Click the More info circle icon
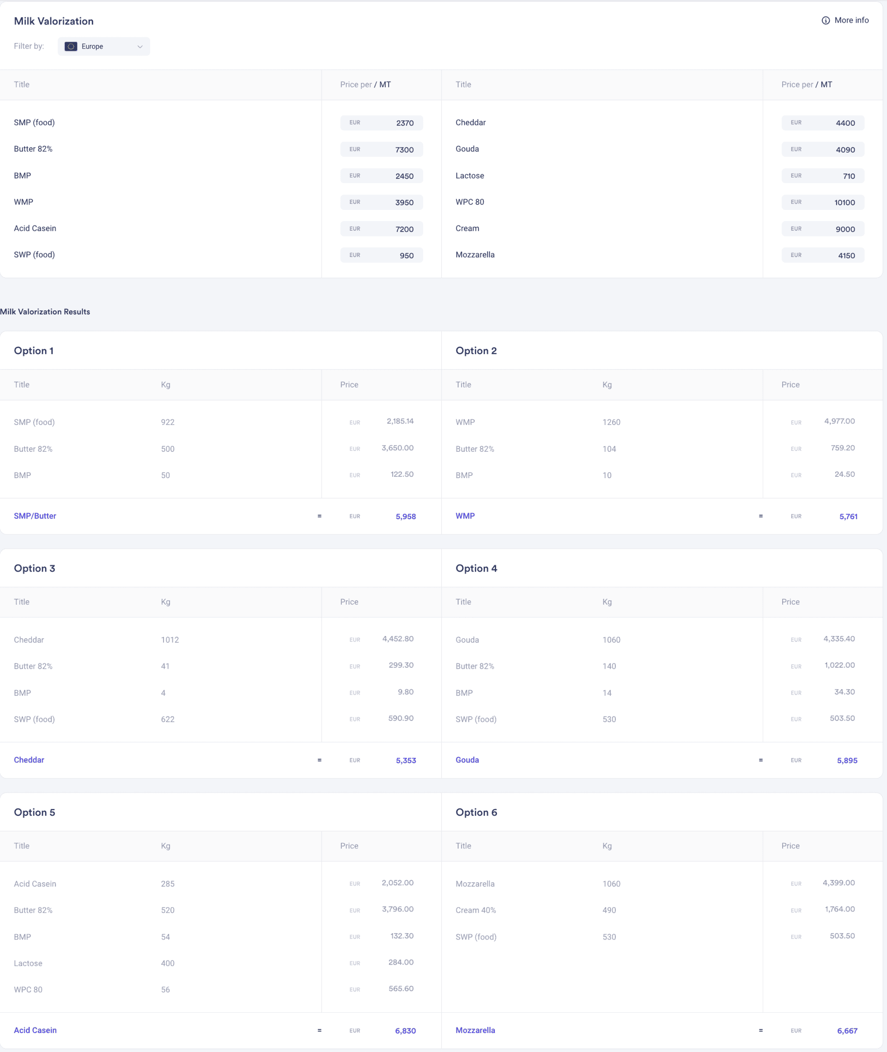Screen dimensions: 887x1052 pyautogui.click(x=825, y=21)
